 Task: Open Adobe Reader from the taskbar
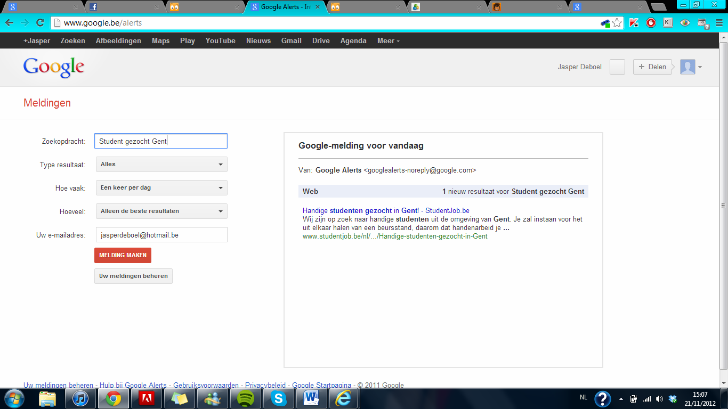click(x=146, y=398)
